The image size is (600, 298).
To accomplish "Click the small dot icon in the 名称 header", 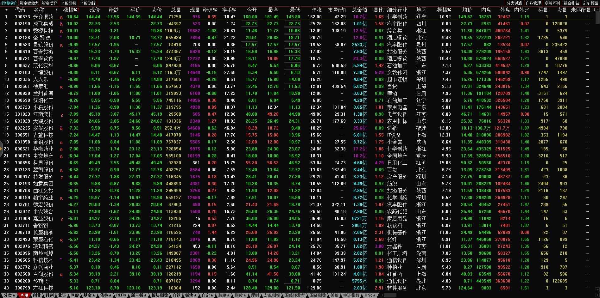I will click(x=56, y=10).
